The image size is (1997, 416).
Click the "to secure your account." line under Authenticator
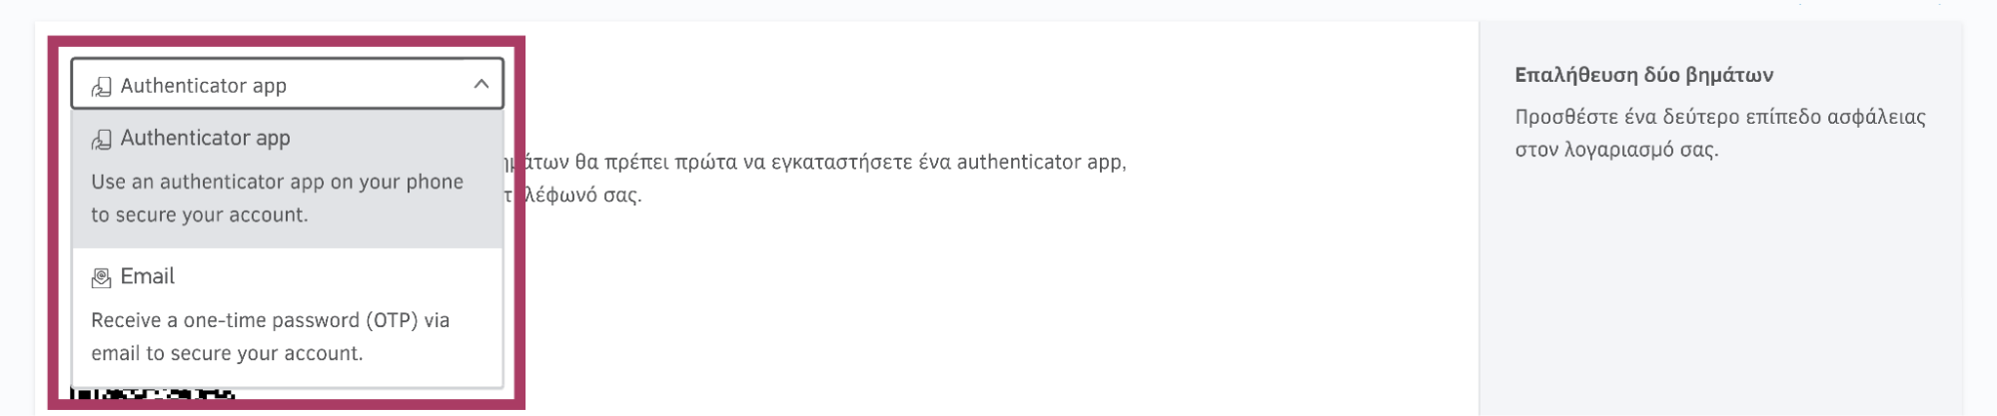(x=199, y=214)
